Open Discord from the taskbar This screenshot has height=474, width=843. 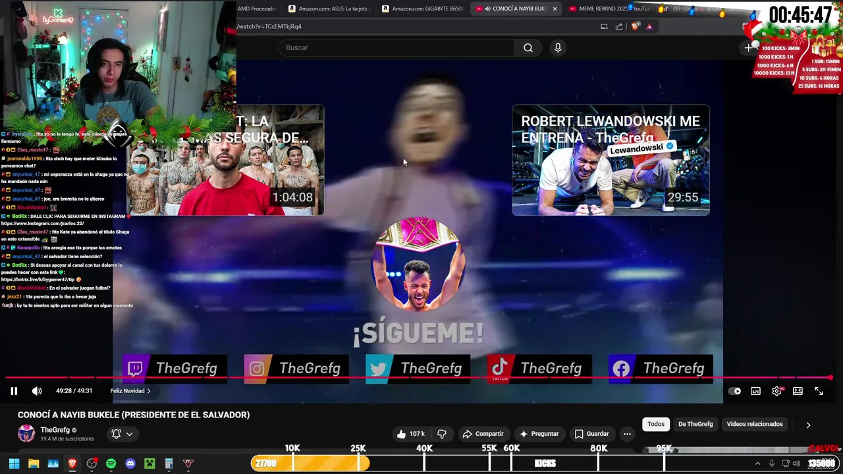(x=130, y=463)
